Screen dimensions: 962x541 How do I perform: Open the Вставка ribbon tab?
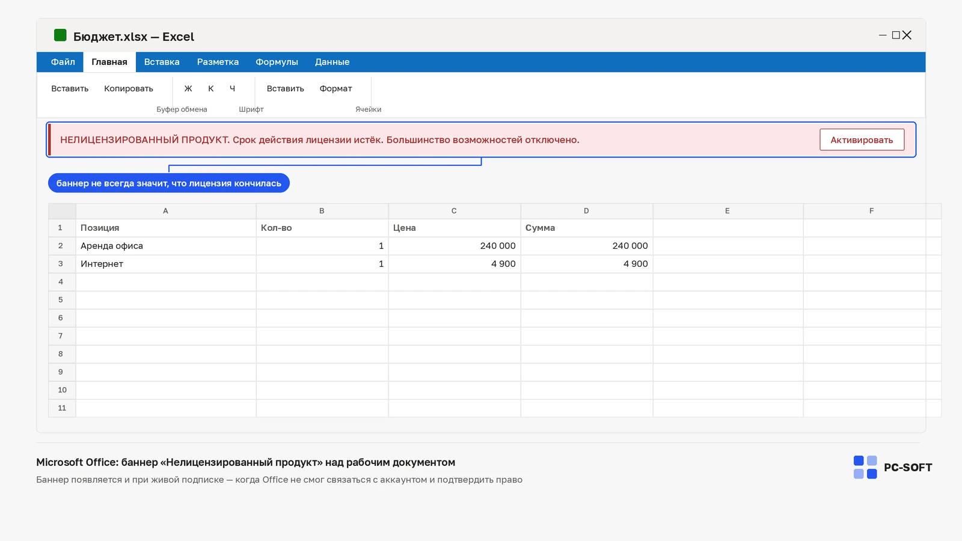point(162,62)
